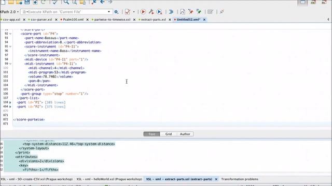Switch editor to Grid mode

point(169,134)
